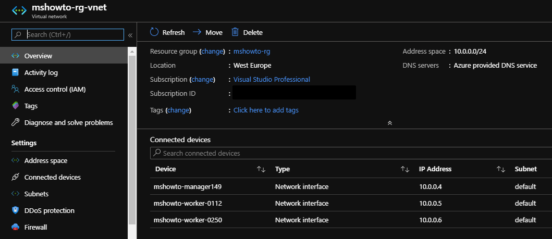Open the Visual Studio Professional subscription link
Screen dimensions: 552x239
click(x=272, y=80)
